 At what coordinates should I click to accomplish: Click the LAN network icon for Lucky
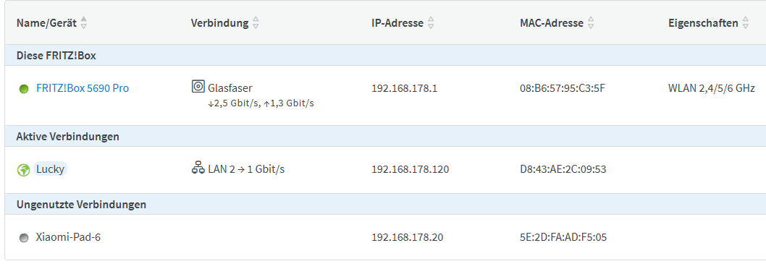198,168
